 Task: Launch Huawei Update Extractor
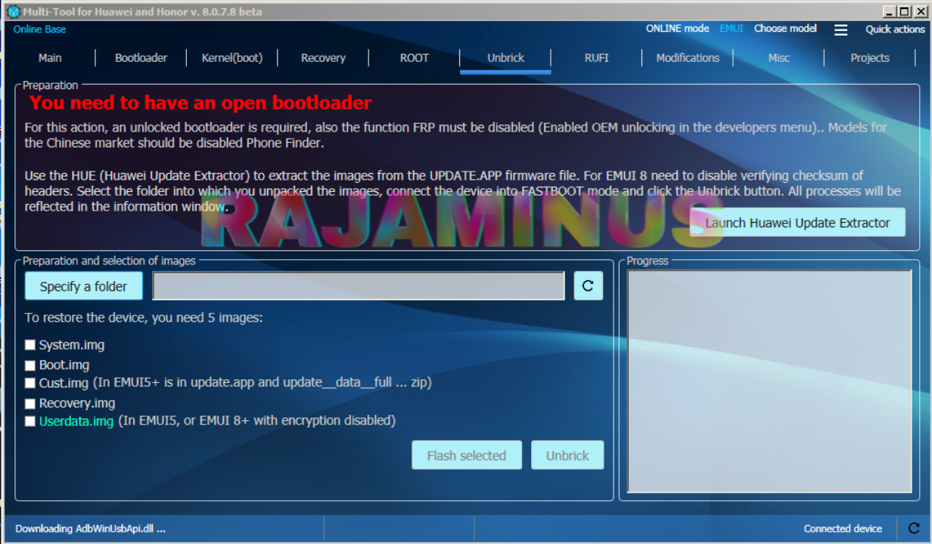[797, 223]
